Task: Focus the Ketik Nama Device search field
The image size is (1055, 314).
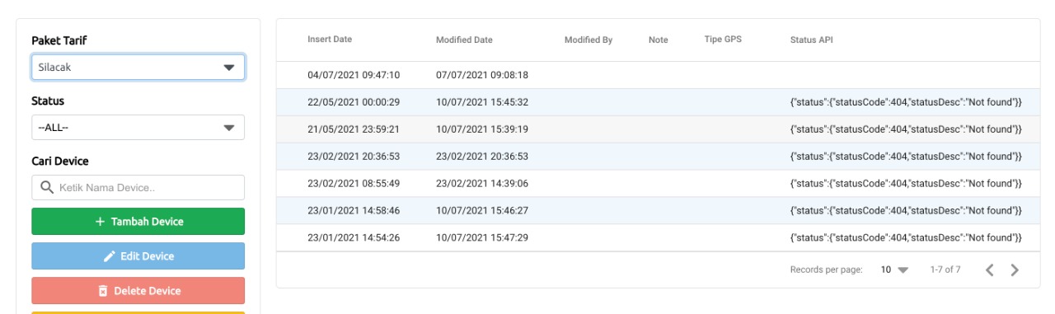Action: point(138,188)
